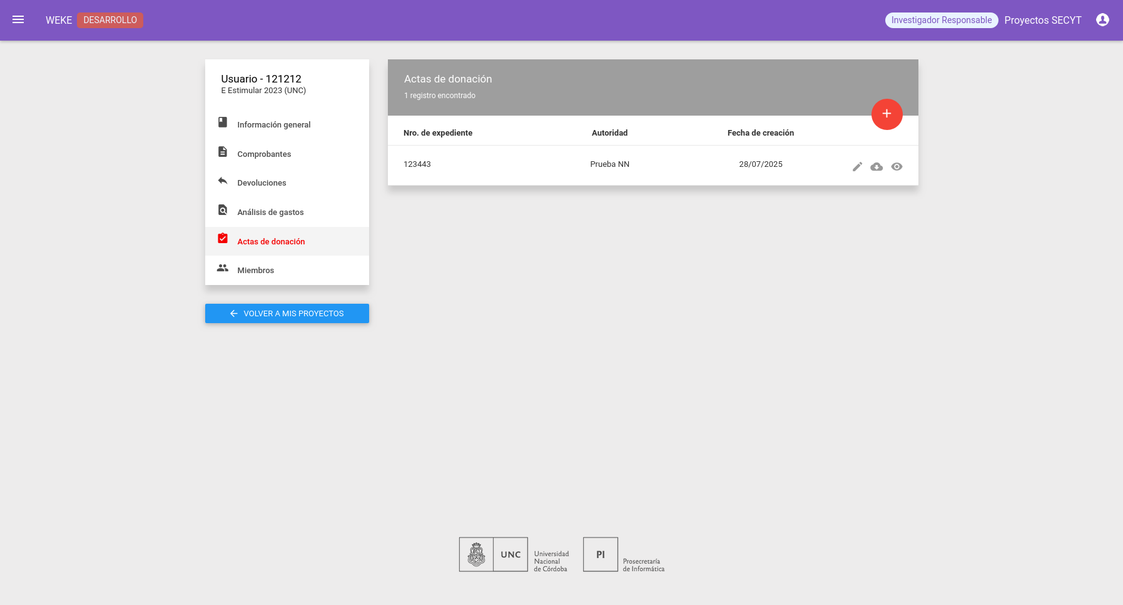Screen dimensions: 1123x605
Task: Click E Estimular 2023 (UNC) subtitle
Action: [263, 91]
